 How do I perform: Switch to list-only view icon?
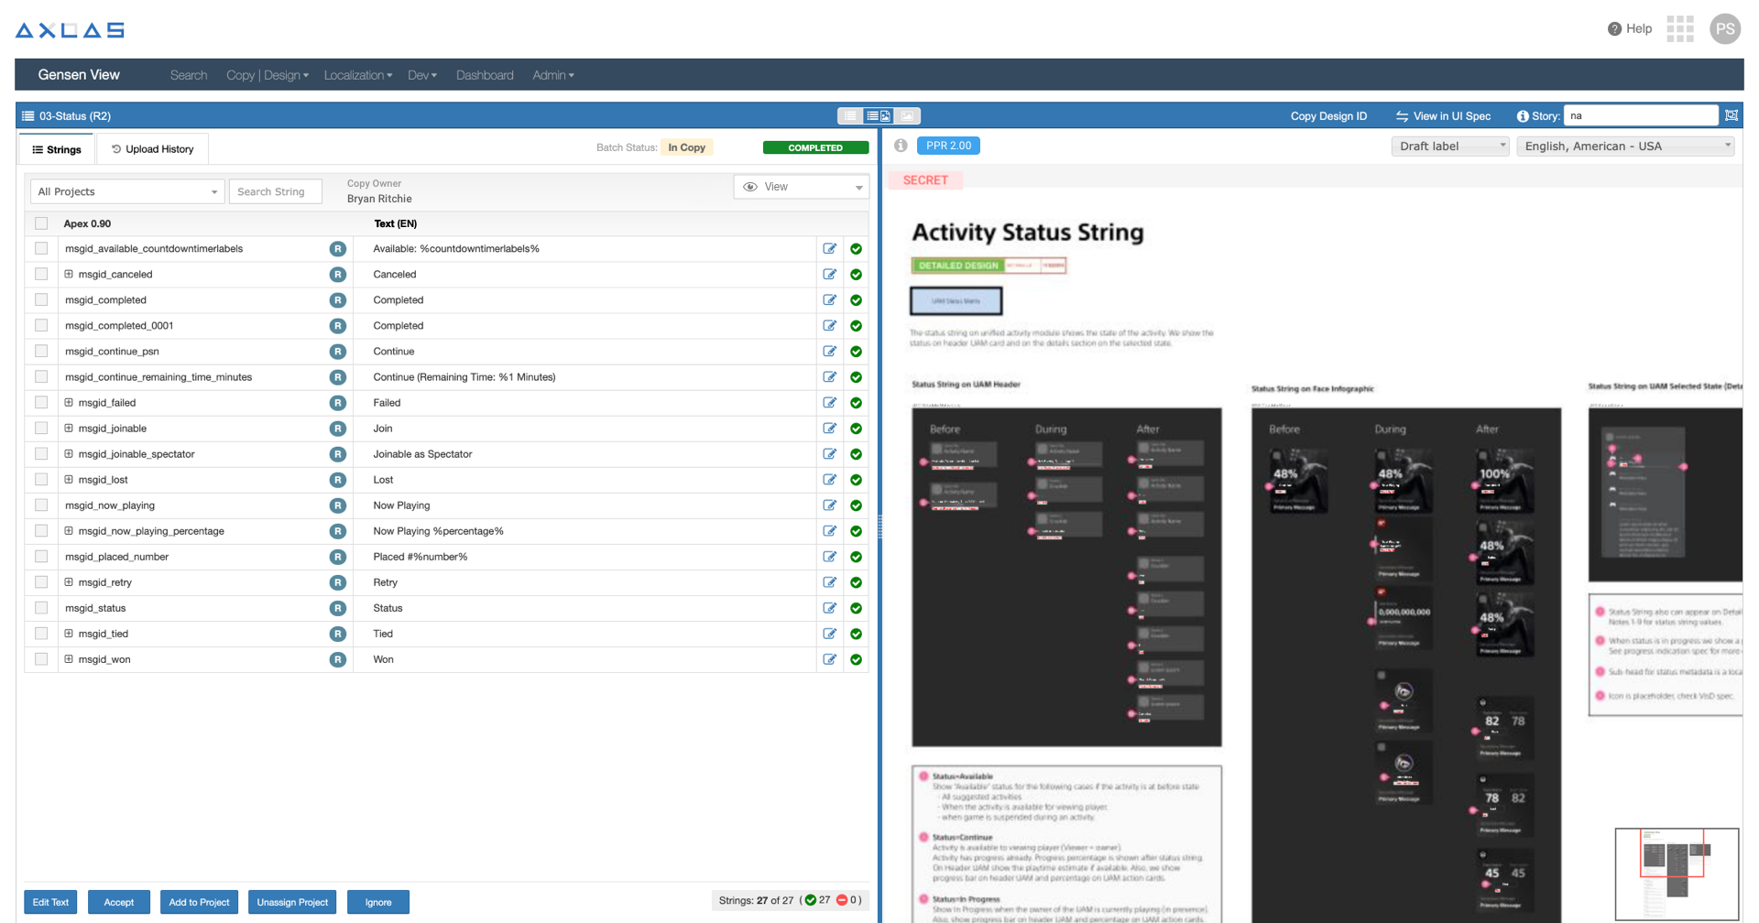pyautogui.click(x=851, y=115)
